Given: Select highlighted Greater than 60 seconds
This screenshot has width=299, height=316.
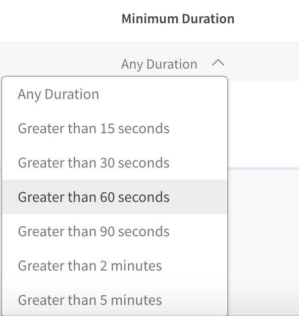Looking at the screenshot, I should (x=115, y=197).
